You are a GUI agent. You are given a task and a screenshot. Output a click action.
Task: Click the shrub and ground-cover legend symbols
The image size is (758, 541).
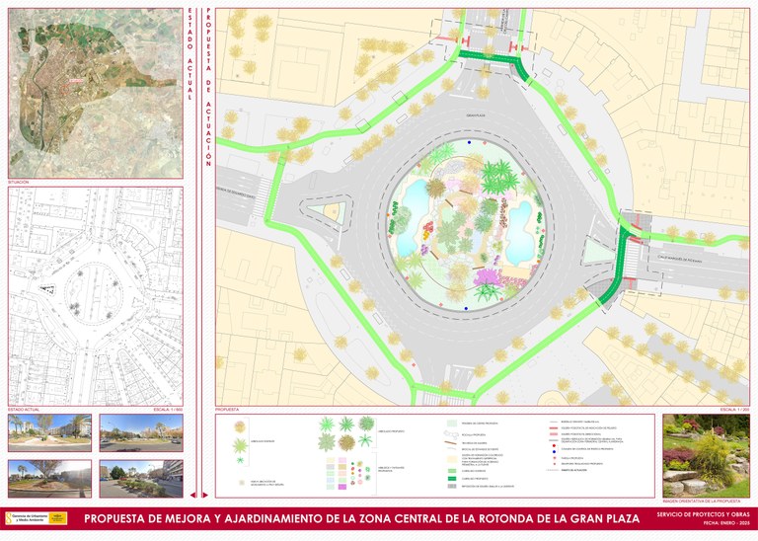(338, 470)
